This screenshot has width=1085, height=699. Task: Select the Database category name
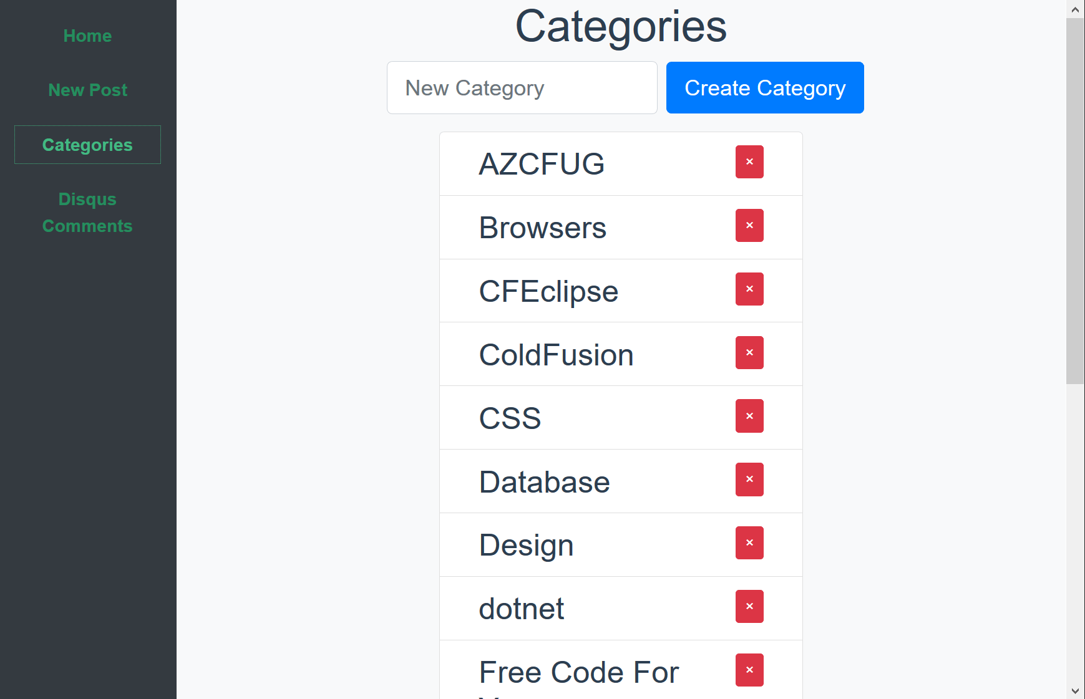pyautogui.click(x=544, y=482)
